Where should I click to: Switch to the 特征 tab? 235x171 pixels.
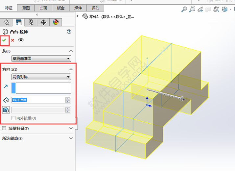pyautogui.click(x=9, y=8)
